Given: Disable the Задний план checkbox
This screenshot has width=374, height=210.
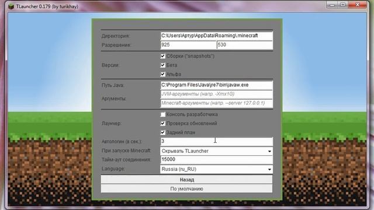Looking at the screenshot, I should [x=162, y=132].
